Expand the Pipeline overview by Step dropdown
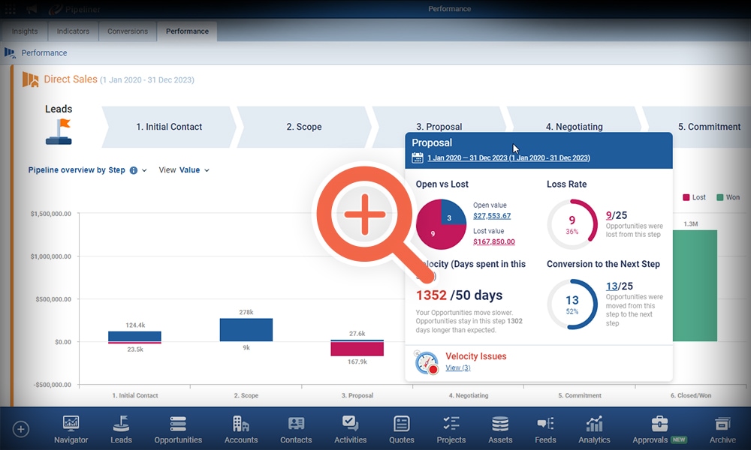751x450 pixels. coord(143,170)
